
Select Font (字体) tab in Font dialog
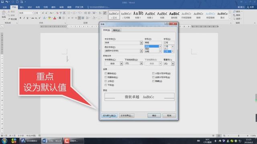[106, 30]
